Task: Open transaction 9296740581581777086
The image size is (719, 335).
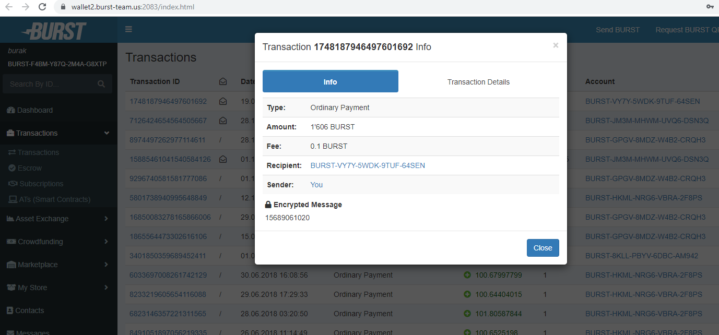Action: (168, 178)
